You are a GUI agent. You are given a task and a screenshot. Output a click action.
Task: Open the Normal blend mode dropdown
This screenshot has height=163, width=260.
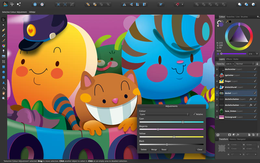click(x=245, y=64)
